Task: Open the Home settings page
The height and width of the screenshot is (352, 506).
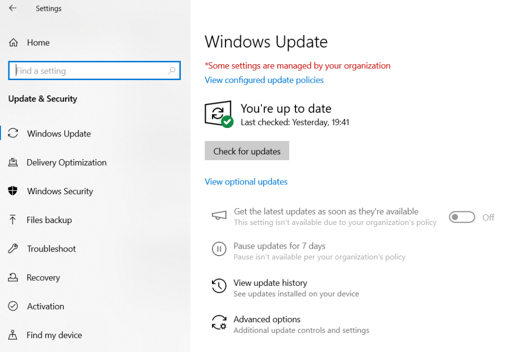Action: (x=39, y=43)
